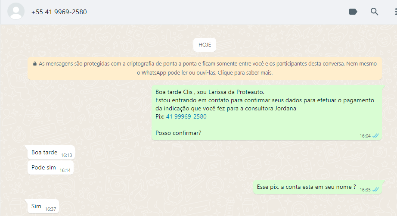
Task: Click the yellow end-to-end encryption notice text
Action: [207, 68]
